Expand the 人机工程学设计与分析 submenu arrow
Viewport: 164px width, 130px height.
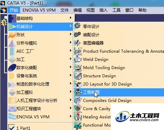click(71, 100)
